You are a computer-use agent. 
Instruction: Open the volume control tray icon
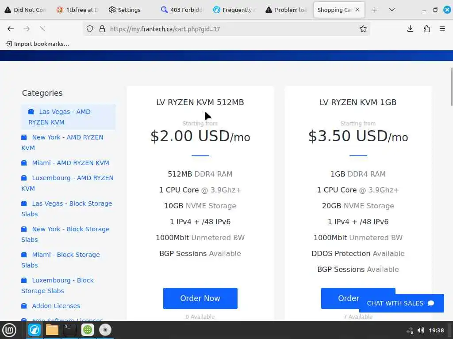pyautogui.click(x=421, y=330)
